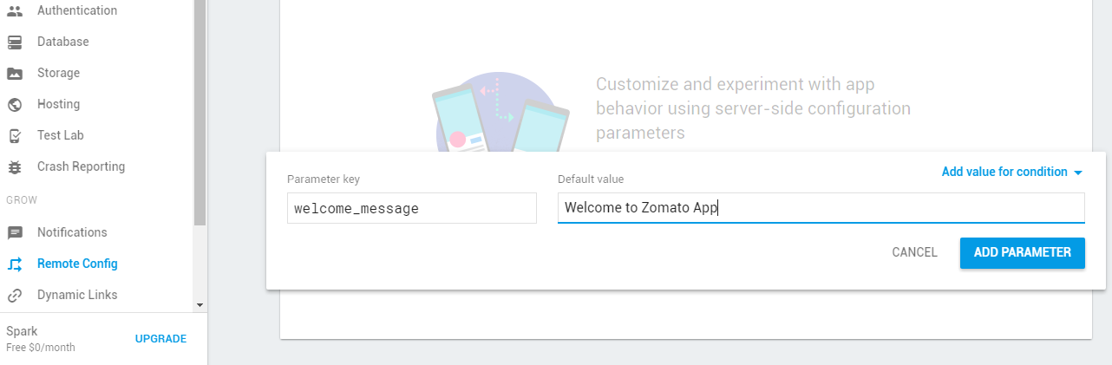The height and width of the screenshot is (365, 1112).
Task: Open the Storage menu item
Action: point(58,73)
